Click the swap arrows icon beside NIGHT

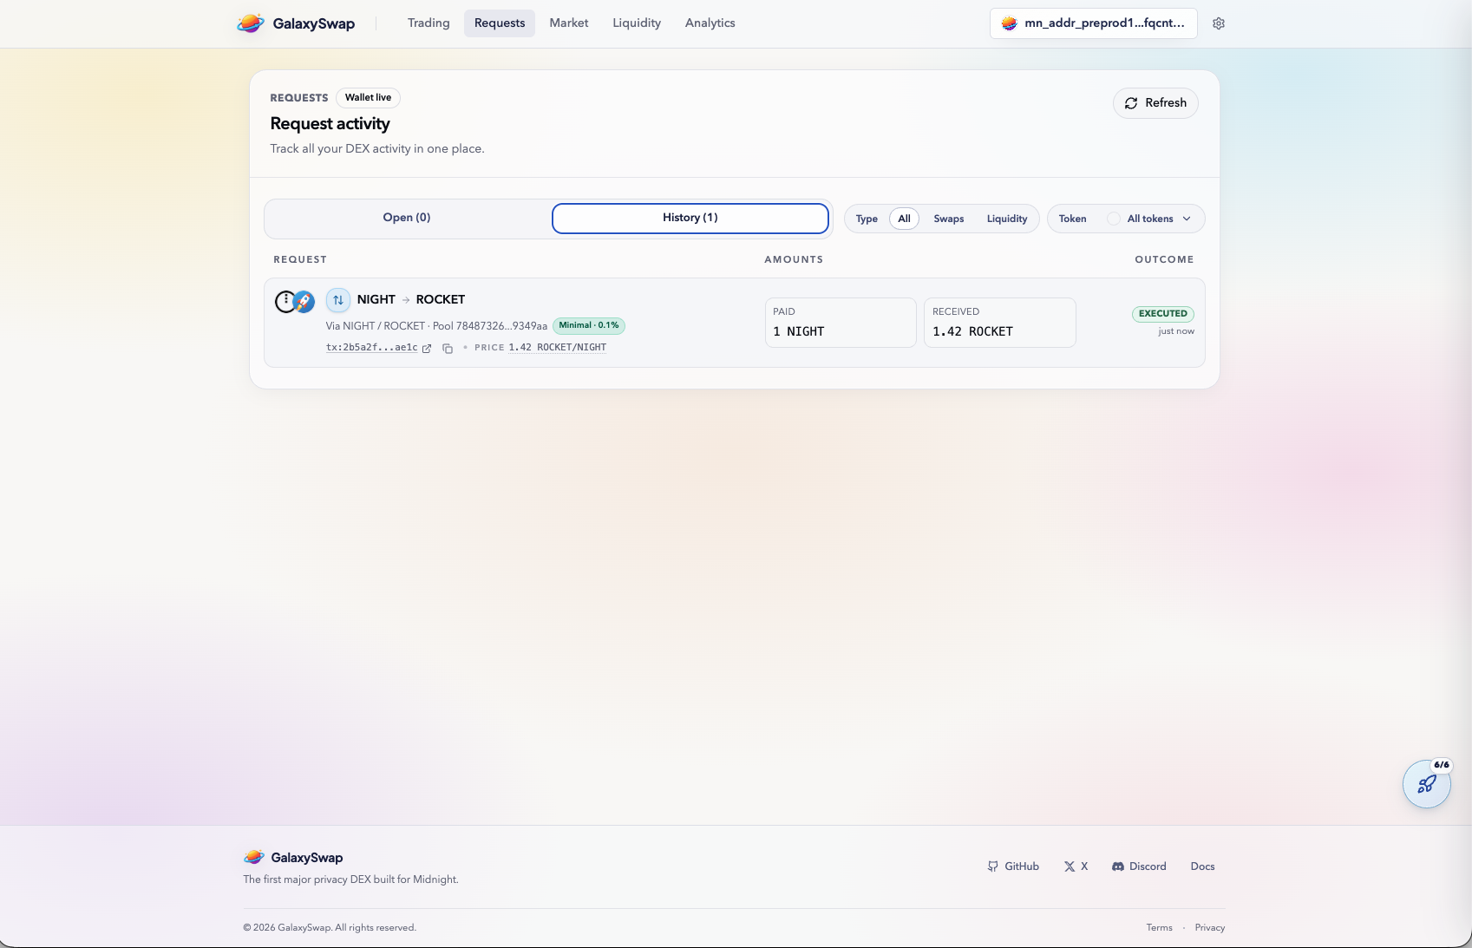coord(338,300)
